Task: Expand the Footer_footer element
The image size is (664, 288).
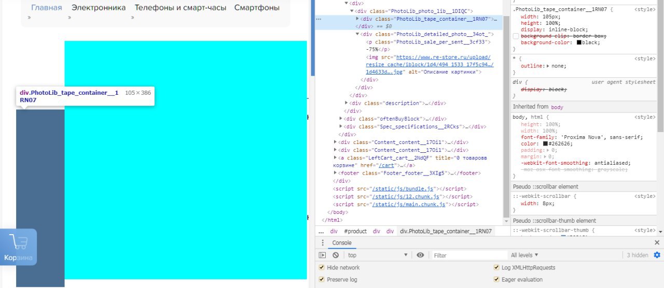Action: point(335,173)
